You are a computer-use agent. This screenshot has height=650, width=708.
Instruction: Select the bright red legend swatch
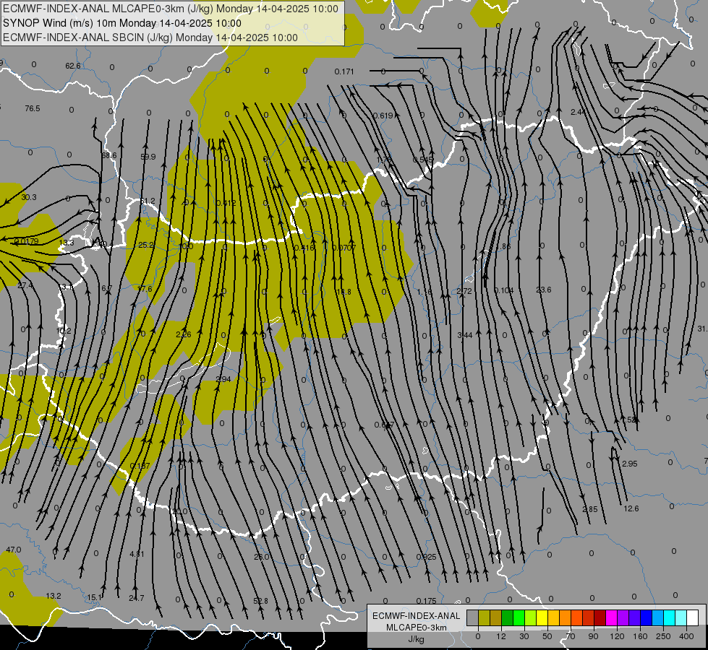click(x=589, y=618)
